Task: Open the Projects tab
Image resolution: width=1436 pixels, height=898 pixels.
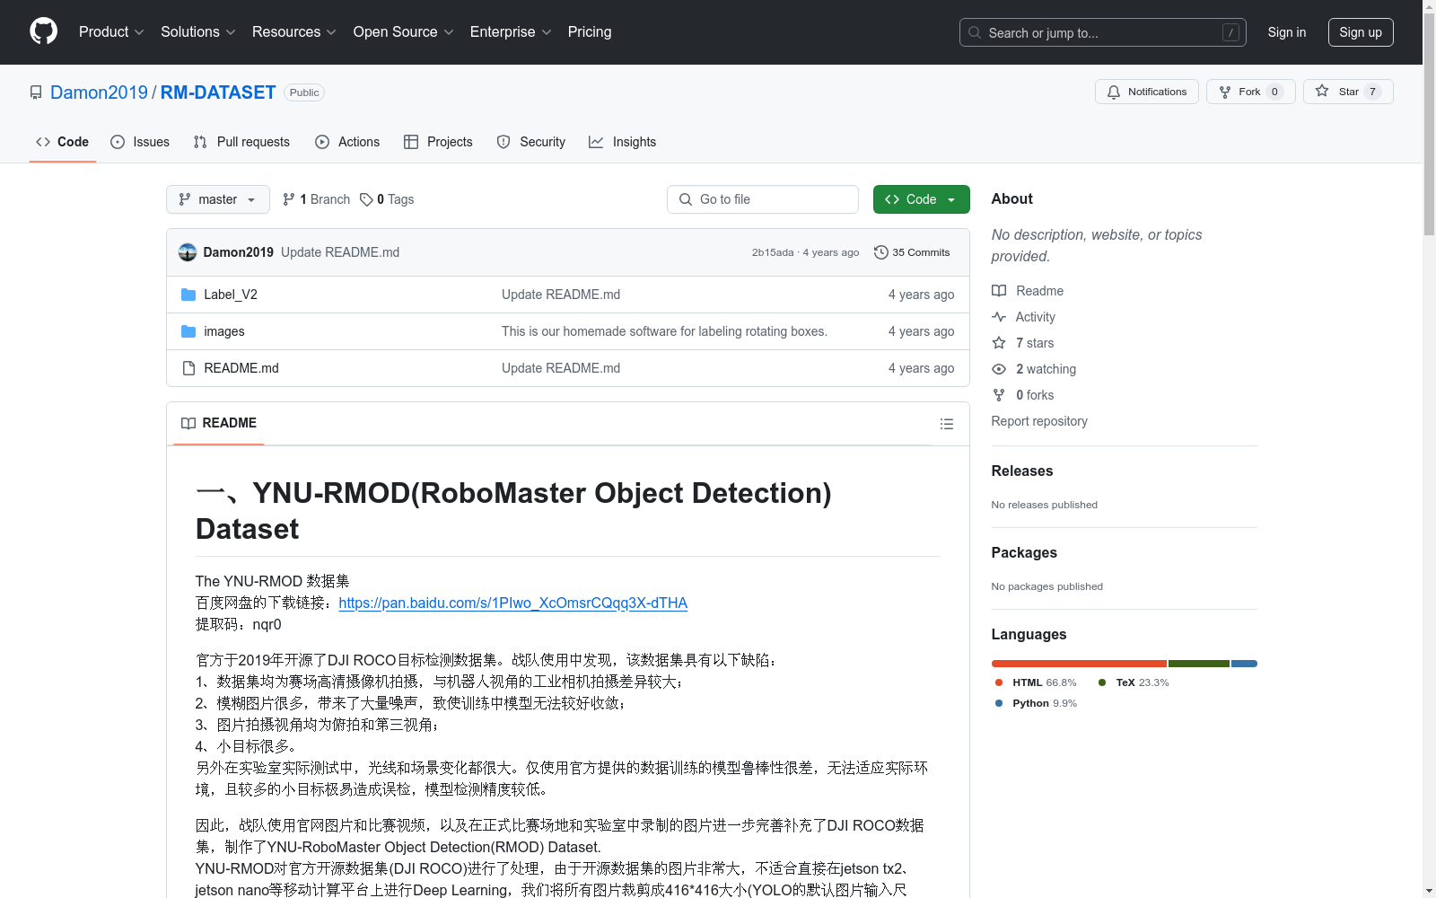Action: coord(438,142)
